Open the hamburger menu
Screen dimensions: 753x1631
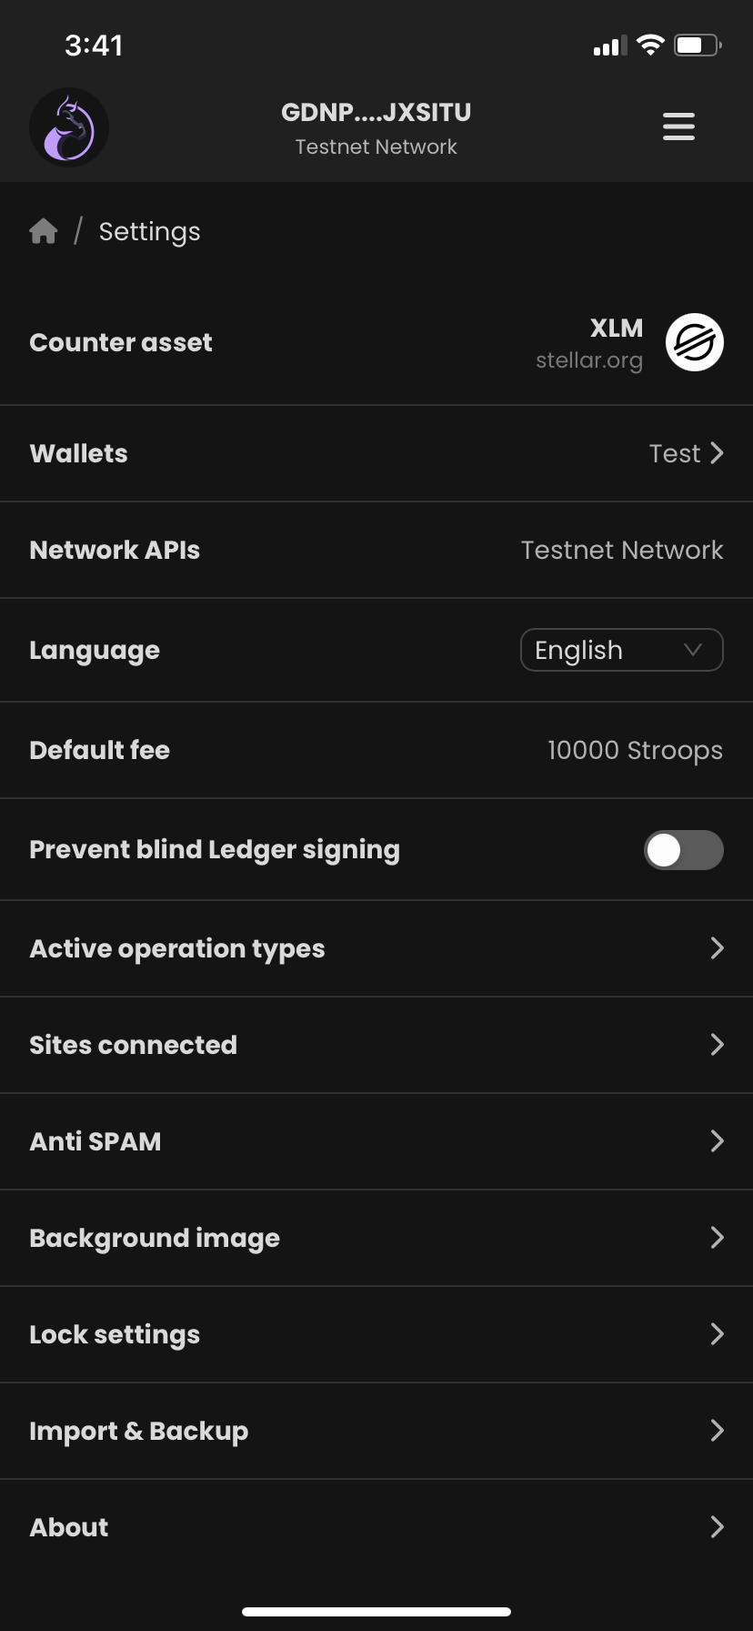tap(678, 127)
